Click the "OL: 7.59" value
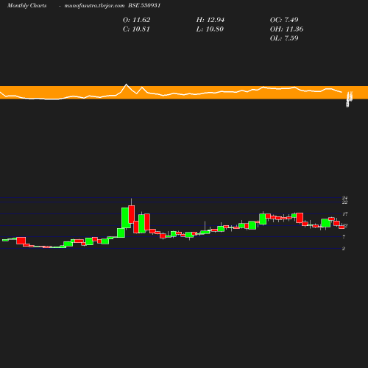Viewport: 368px width, 368px height. tap(284, 38)
